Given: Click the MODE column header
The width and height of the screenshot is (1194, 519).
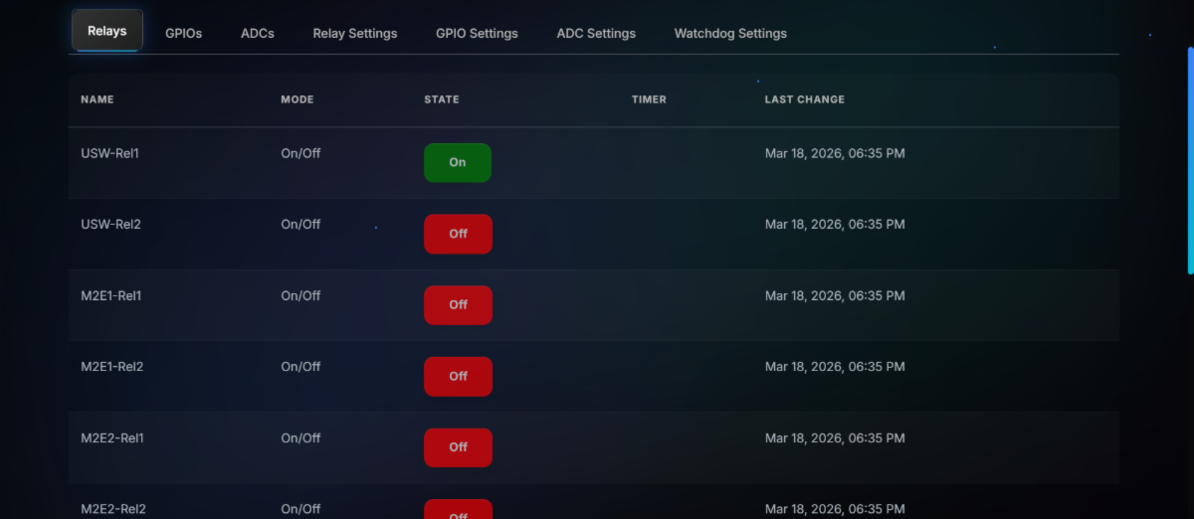Looking at the screenshot, I should tap(298, 99).
